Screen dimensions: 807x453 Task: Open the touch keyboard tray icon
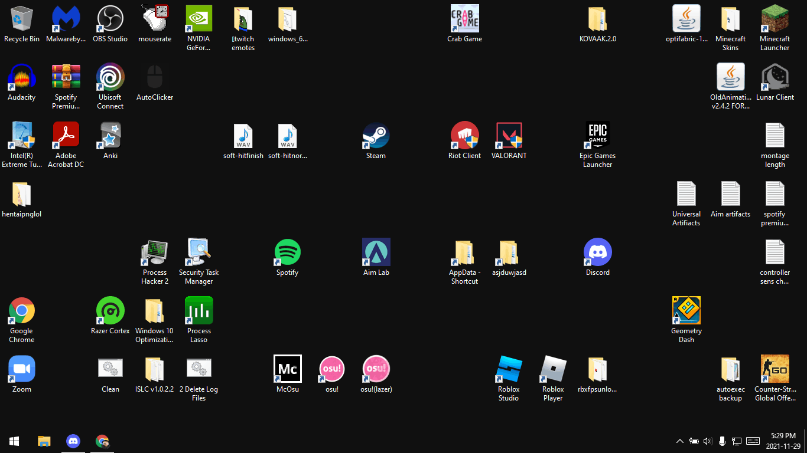[x=753, y=441]
